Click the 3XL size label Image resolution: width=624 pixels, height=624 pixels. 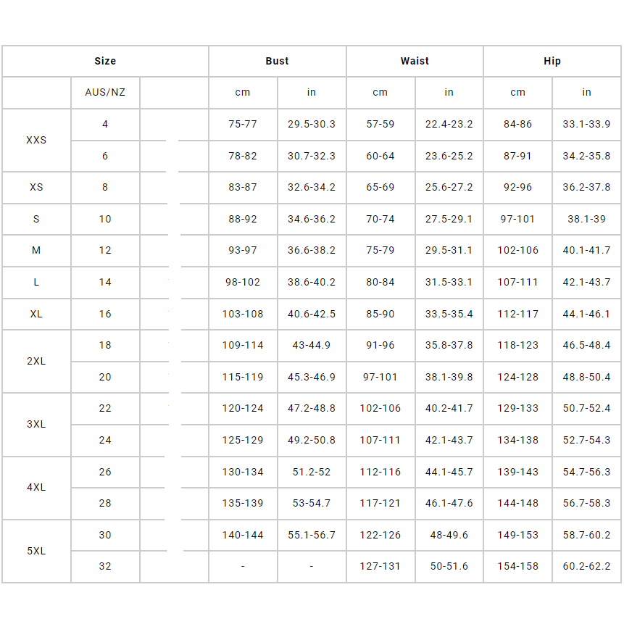36,424
